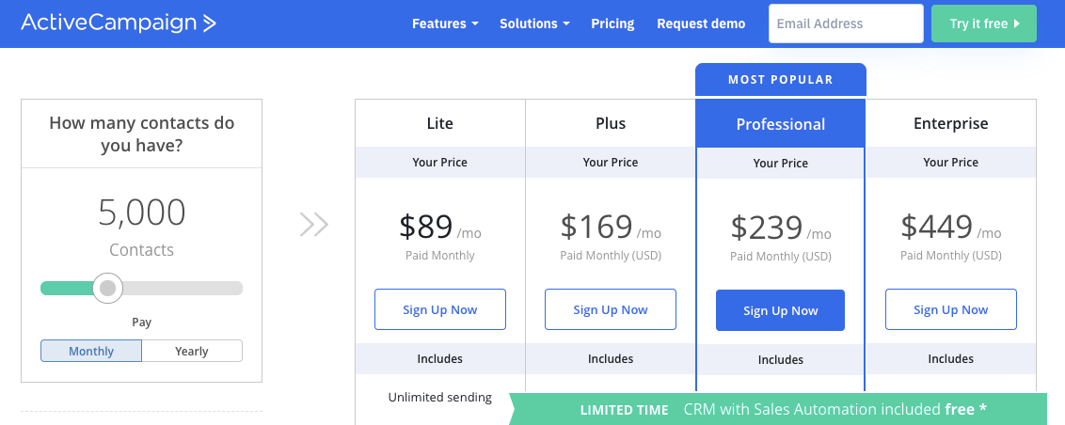1065x425 pixels.
Task: Click the Limited Time CRM banner
Action: click(778, 409)
